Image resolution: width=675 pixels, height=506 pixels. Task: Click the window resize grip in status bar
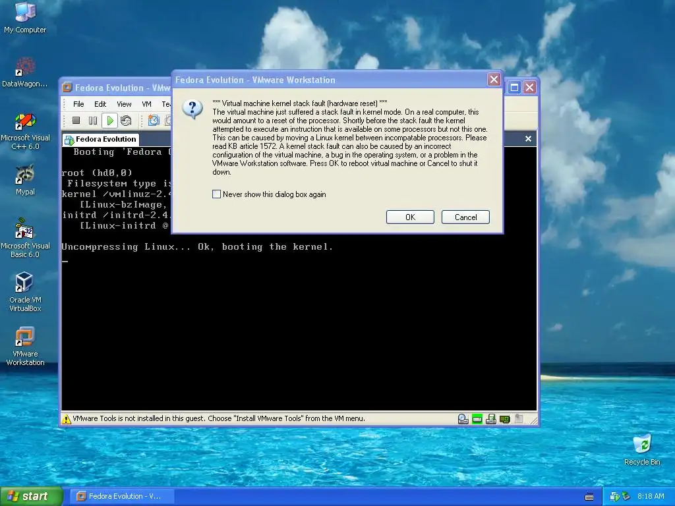[534, 420]
